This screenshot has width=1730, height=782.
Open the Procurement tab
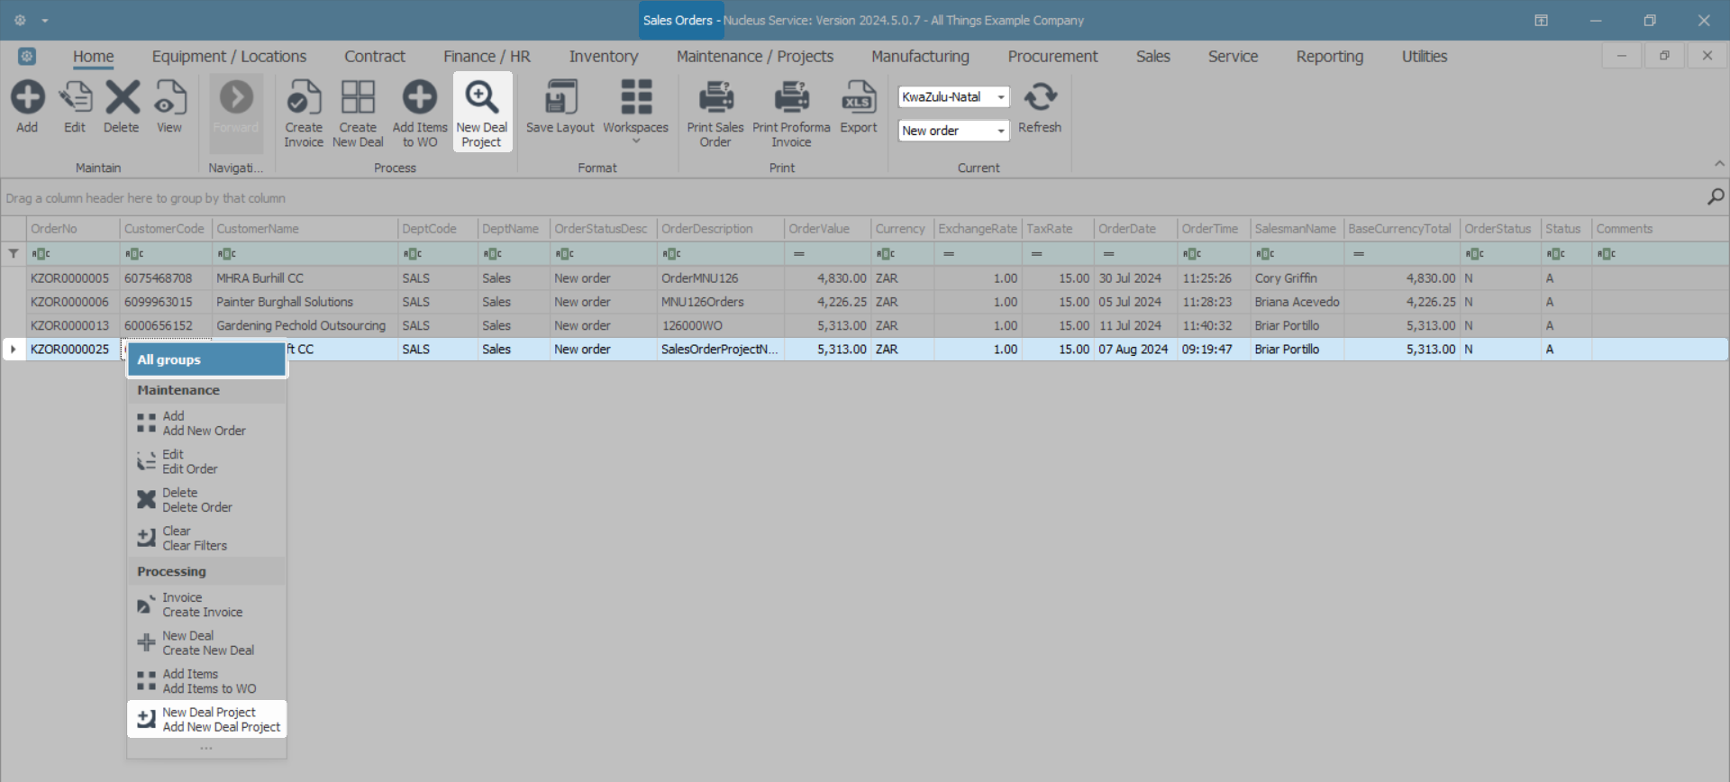[x=1052, y=56]
